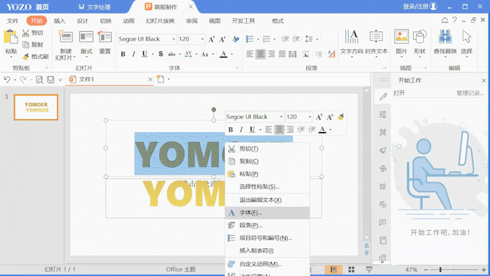
Task: Toggle text shadow S in the ribbon
Action: 161,54
